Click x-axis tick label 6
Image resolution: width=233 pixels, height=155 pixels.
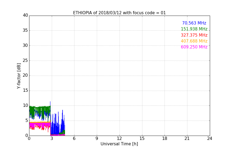tap(74, 139)
